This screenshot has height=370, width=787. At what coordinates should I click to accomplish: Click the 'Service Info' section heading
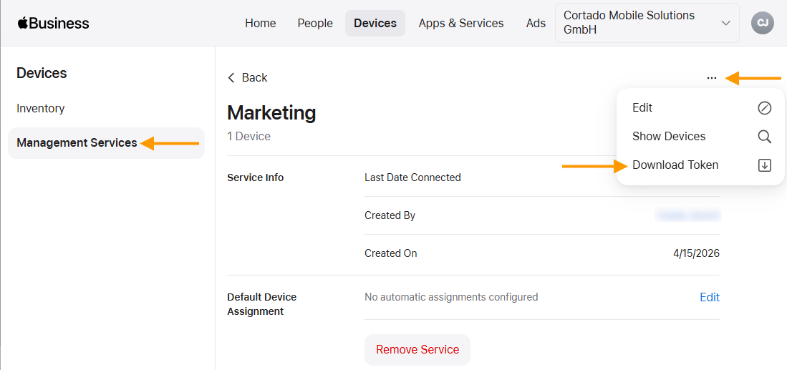256,177
